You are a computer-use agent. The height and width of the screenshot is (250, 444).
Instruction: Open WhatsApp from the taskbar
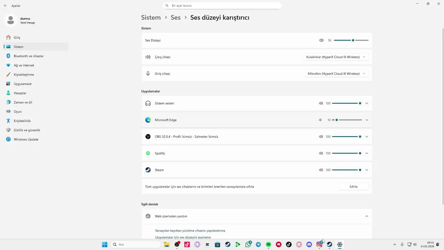pyautogui.click(x=248, y=244)
